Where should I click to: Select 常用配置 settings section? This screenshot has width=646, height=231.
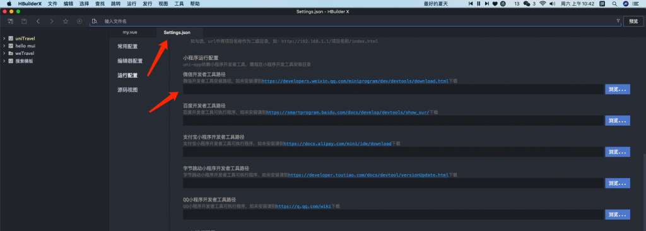(x=127, y=47)
